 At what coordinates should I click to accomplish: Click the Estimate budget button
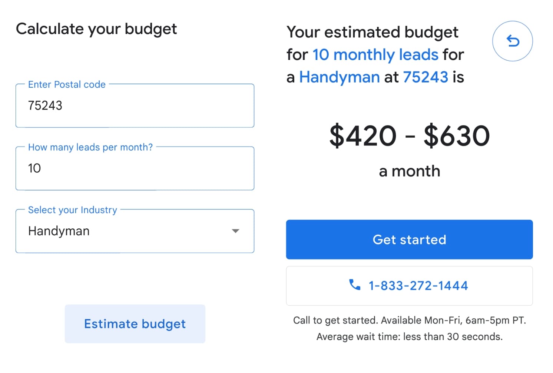click(x=135, y=324)
